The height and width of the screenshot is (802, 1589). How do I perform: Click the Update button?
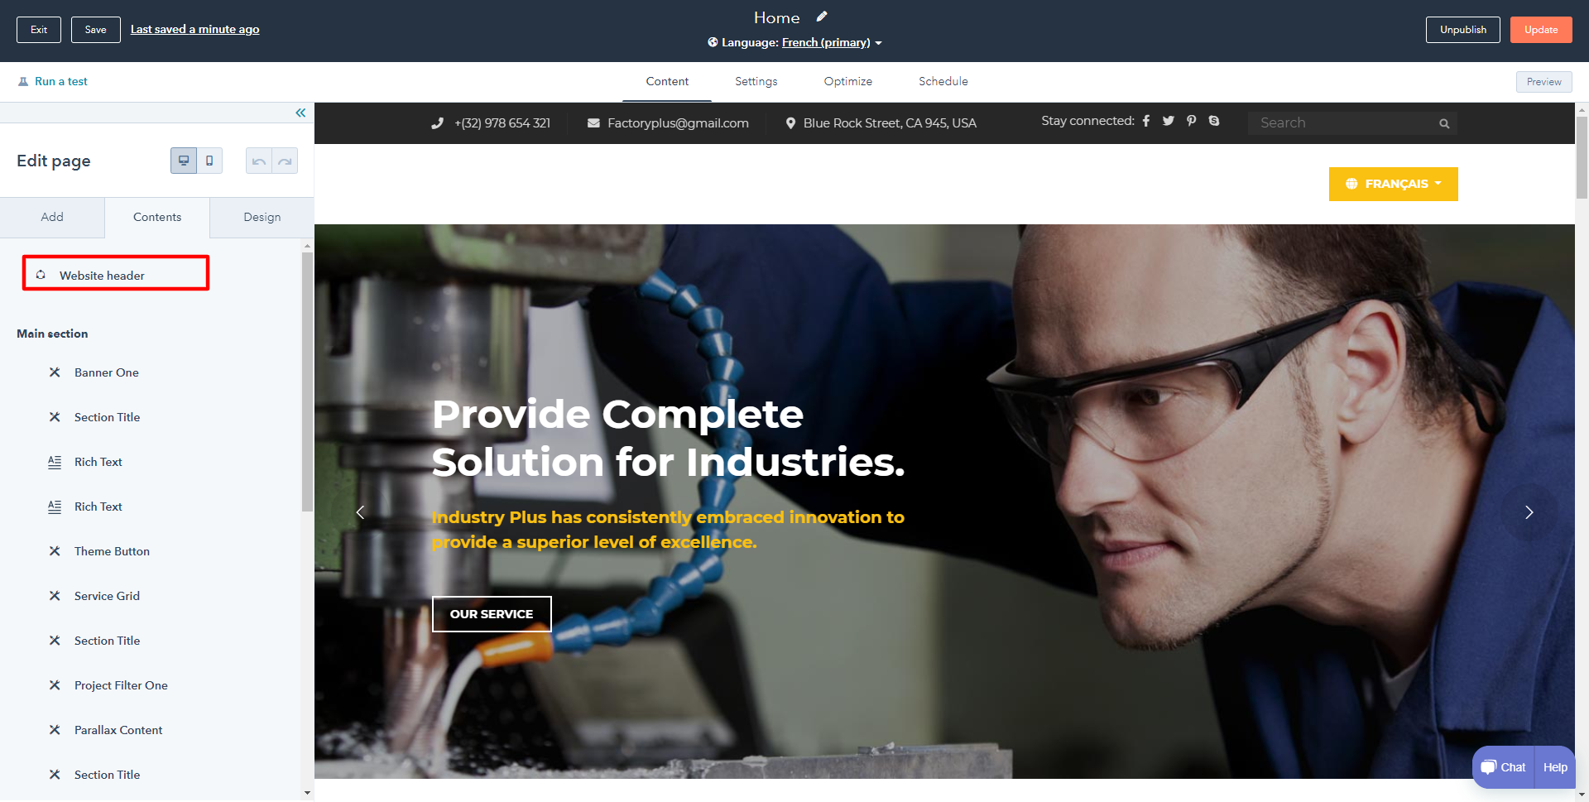point(1540,30)
